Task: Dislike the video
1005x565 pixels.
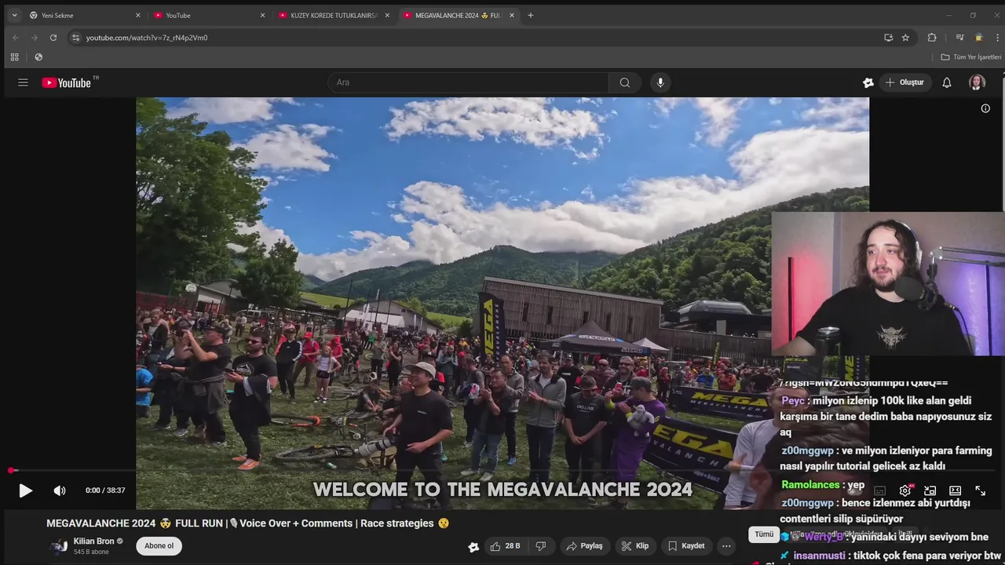Action: (x=540, y=546)
